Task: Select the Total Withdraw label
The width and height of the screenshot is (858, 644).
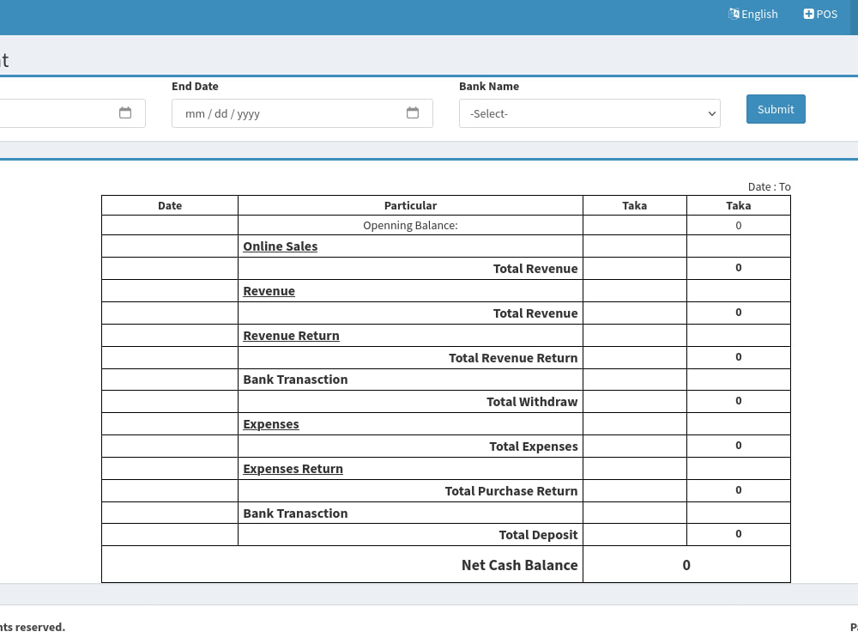Action: coord(532,401)
